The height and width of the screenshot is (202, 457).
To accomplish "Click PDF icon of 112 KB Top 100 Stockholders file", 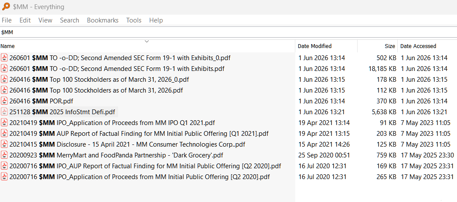I will click(4, 90).
